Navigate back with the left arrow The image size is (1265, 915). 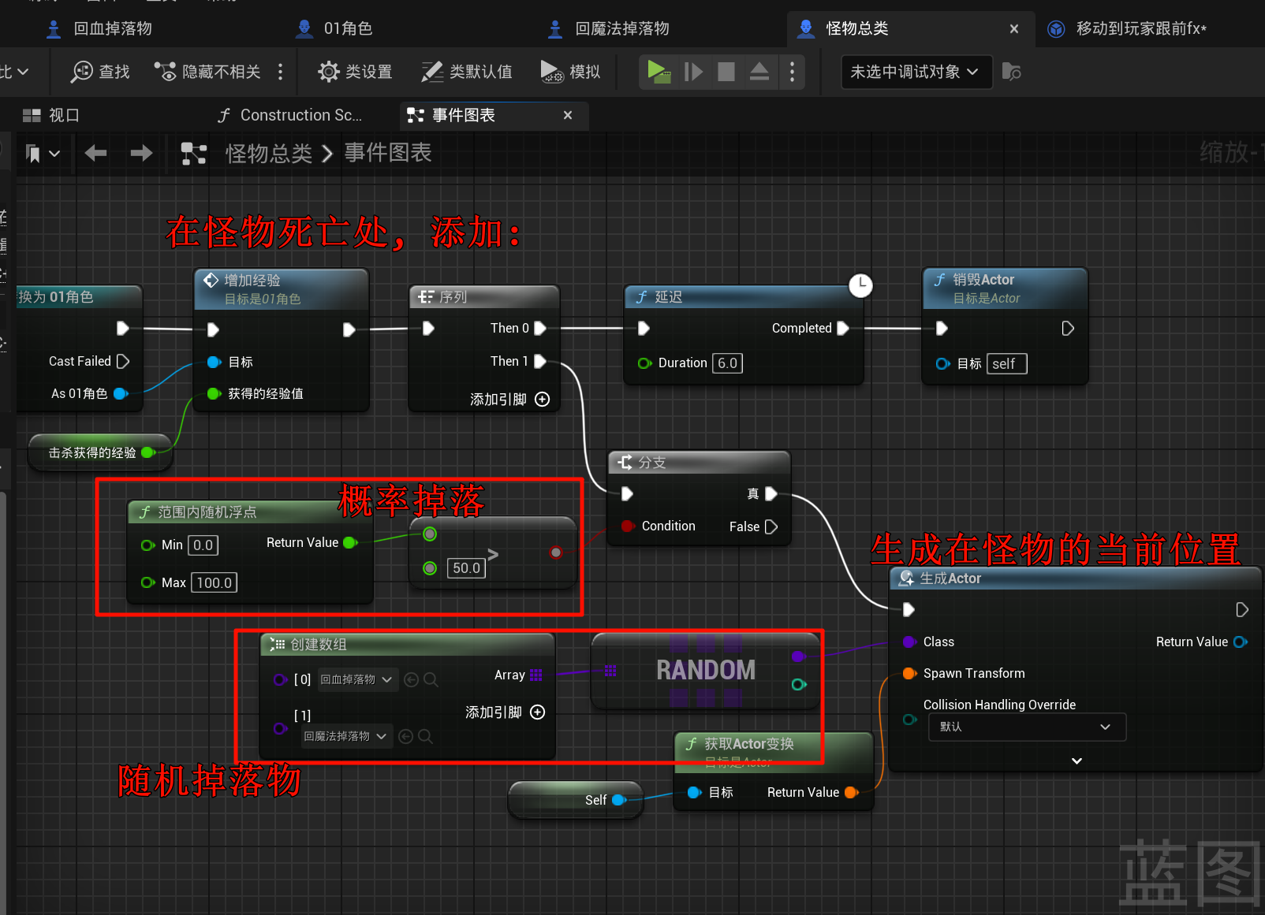coord(95,153)
